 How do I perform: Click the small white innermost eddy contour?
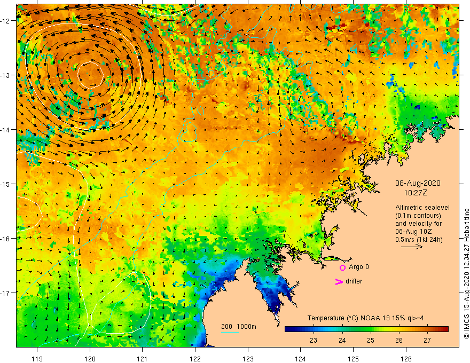[x=90, y=75]
